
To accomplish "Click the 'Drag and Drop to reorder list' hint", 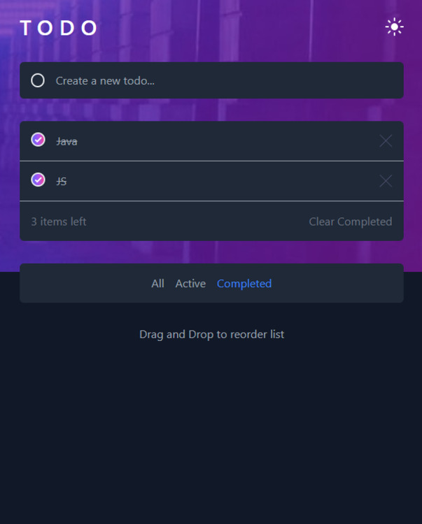I will point(211,335).
